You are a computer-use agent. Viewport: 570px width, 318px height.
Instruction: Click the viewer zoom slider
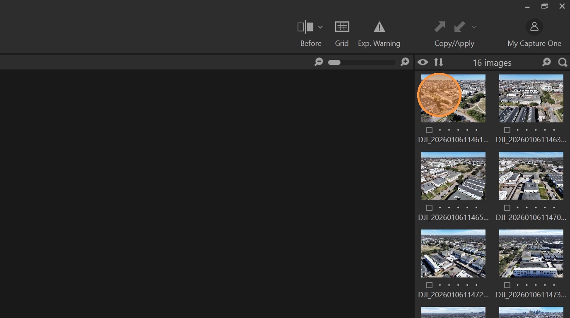coord(362,62)
